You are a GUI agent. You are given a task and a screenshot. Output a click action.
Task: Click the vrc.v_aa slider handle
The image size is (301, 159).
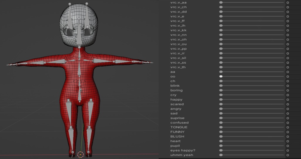[221, 2]
